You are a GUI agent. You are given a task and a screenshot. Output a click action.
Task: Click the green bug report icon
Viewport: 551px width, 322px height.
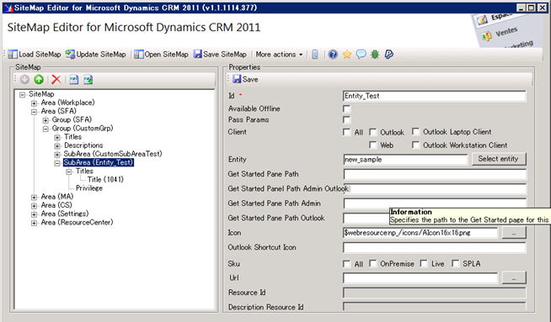(375, 55)
